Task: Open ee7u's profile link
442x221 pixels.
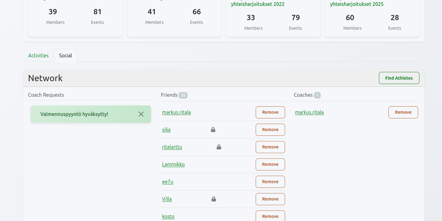Action: click(167, 182)
